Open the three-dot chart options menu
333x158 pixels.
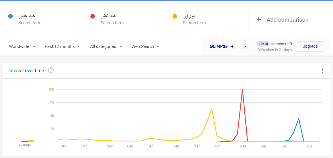[322, 71]
